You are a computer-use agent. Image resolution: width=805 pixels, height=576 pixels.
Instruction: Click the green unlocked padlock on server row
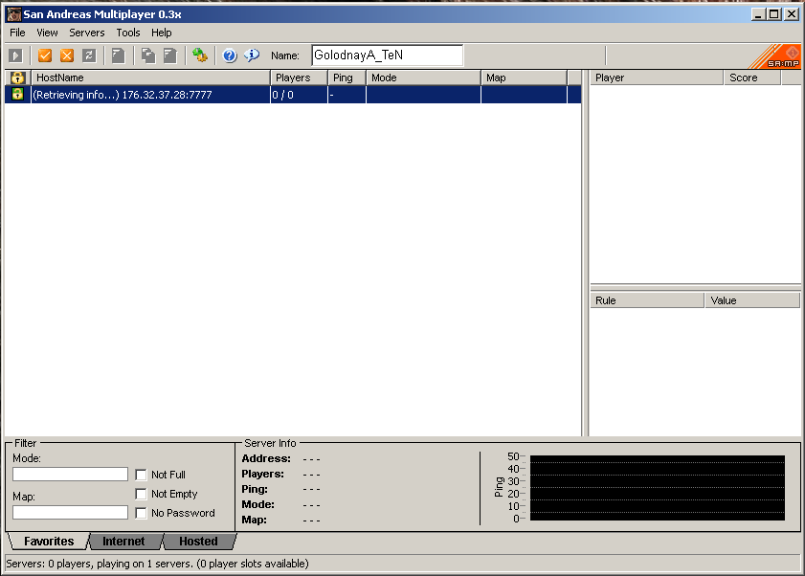18,94
